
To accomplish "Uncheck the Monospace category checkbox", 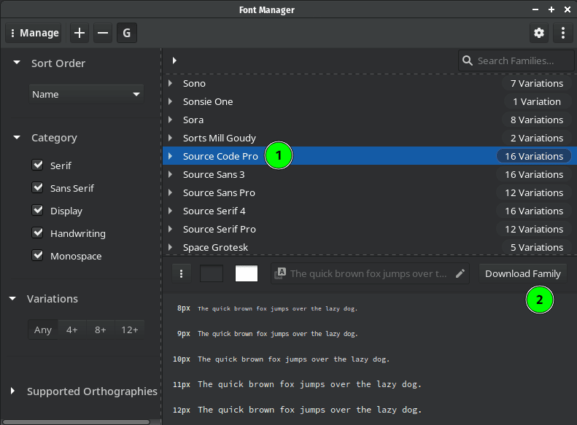I will click(x=37, y=256).
